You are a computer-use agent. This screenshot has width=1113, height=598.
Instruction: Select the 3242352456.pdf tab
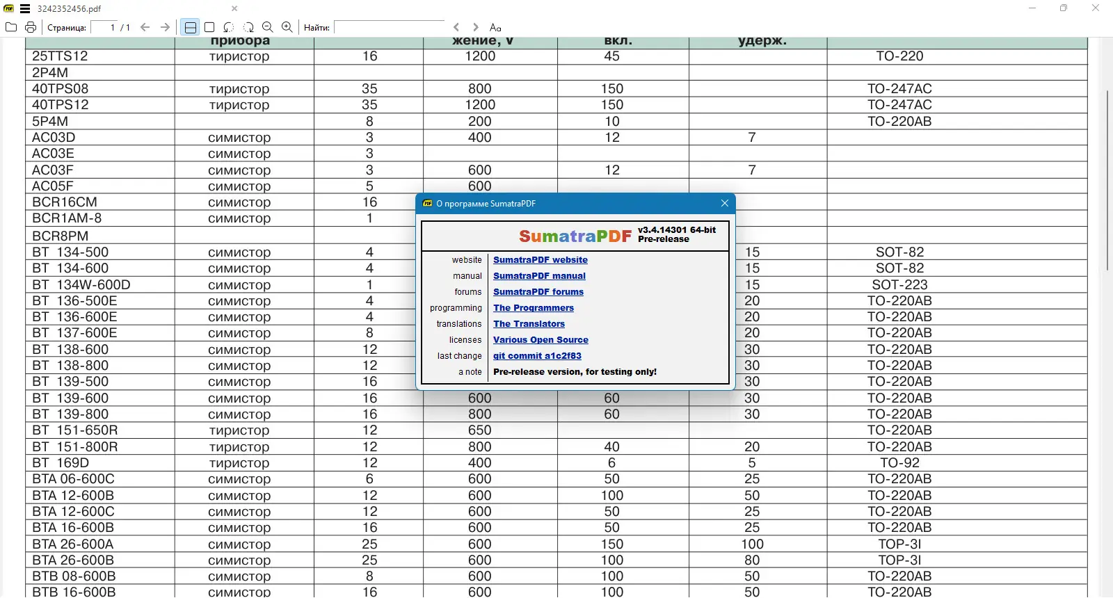coord(70,8)
